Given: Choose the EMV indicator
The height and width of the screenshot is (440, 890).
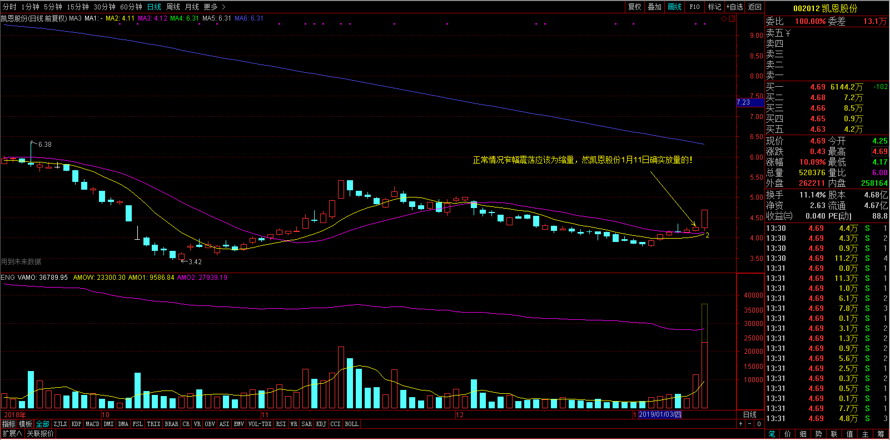Looking at the screenshot, I should tap(238, 424).
